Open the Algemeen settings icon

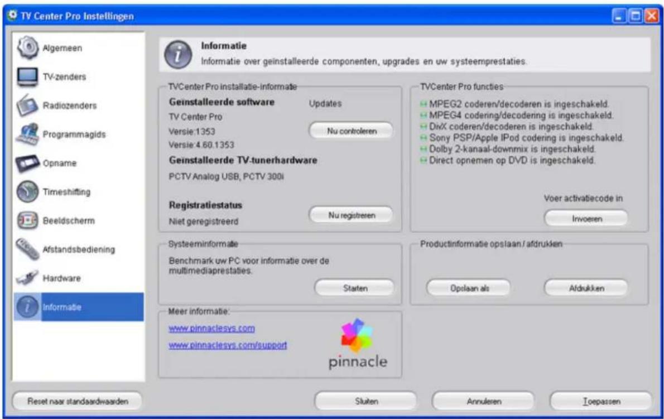point(27,47)
